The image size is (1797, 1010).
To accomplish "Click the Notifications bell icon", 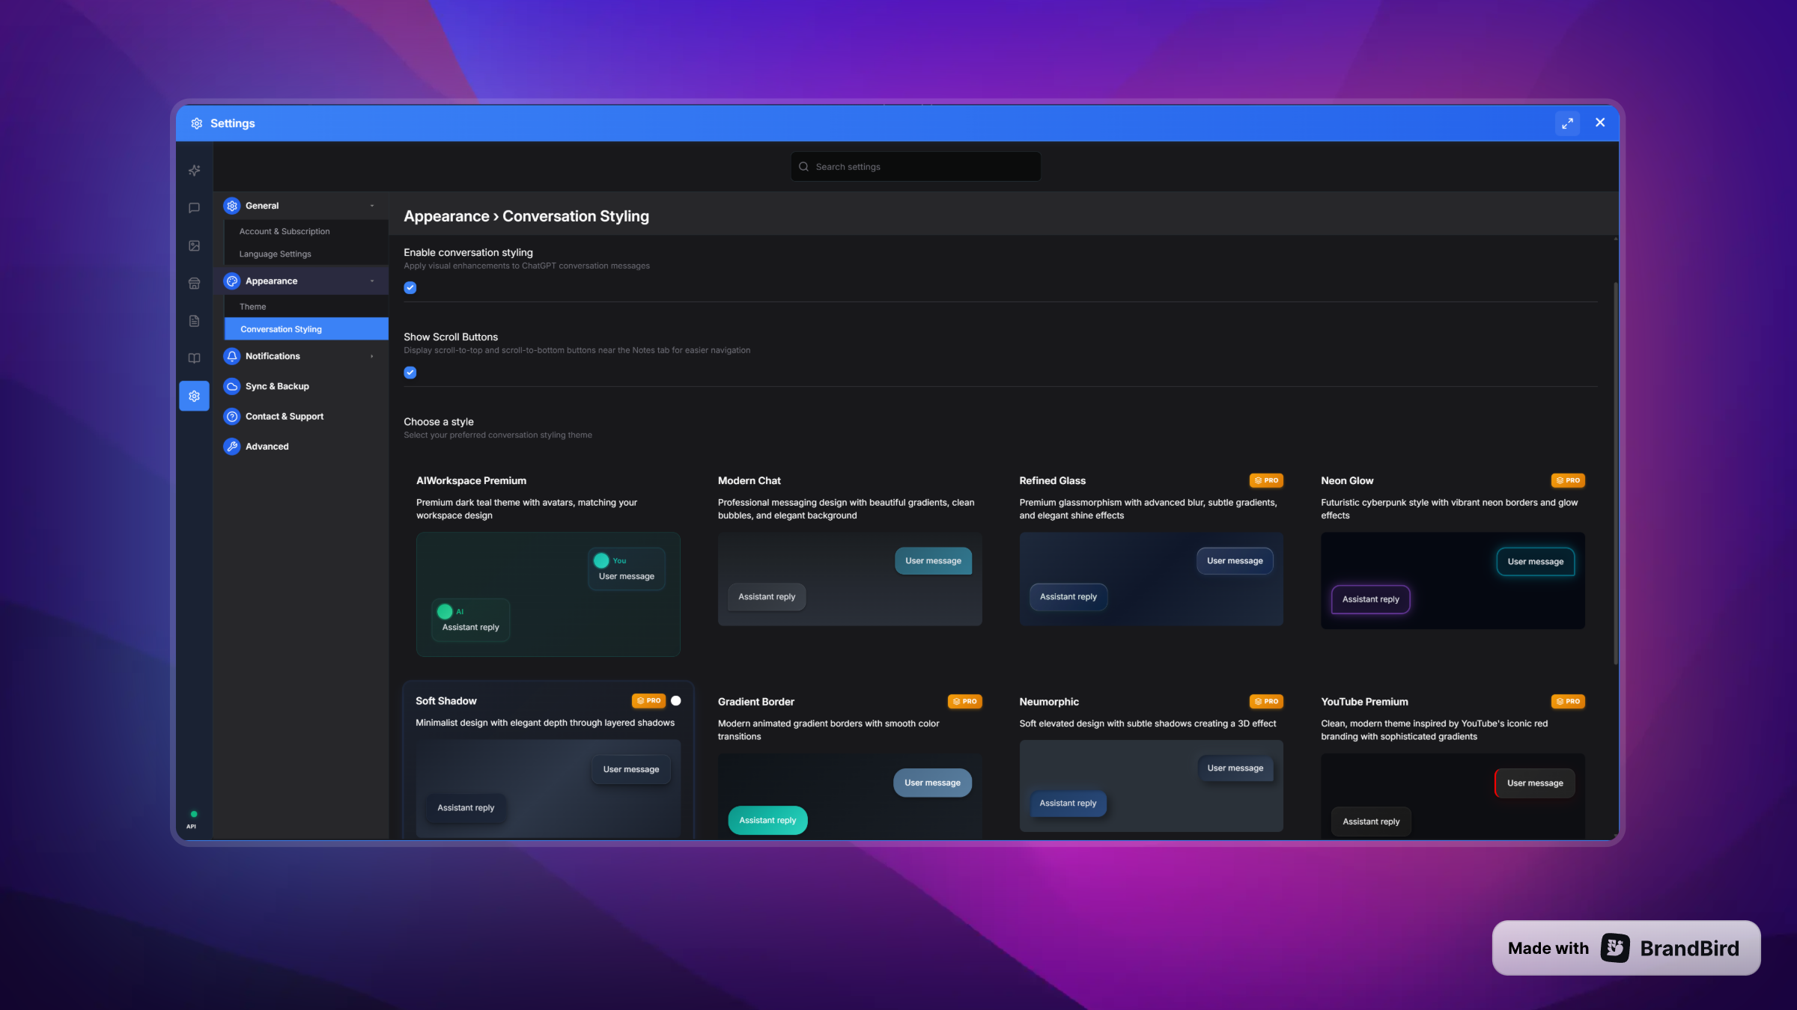I will click(231, 356).
